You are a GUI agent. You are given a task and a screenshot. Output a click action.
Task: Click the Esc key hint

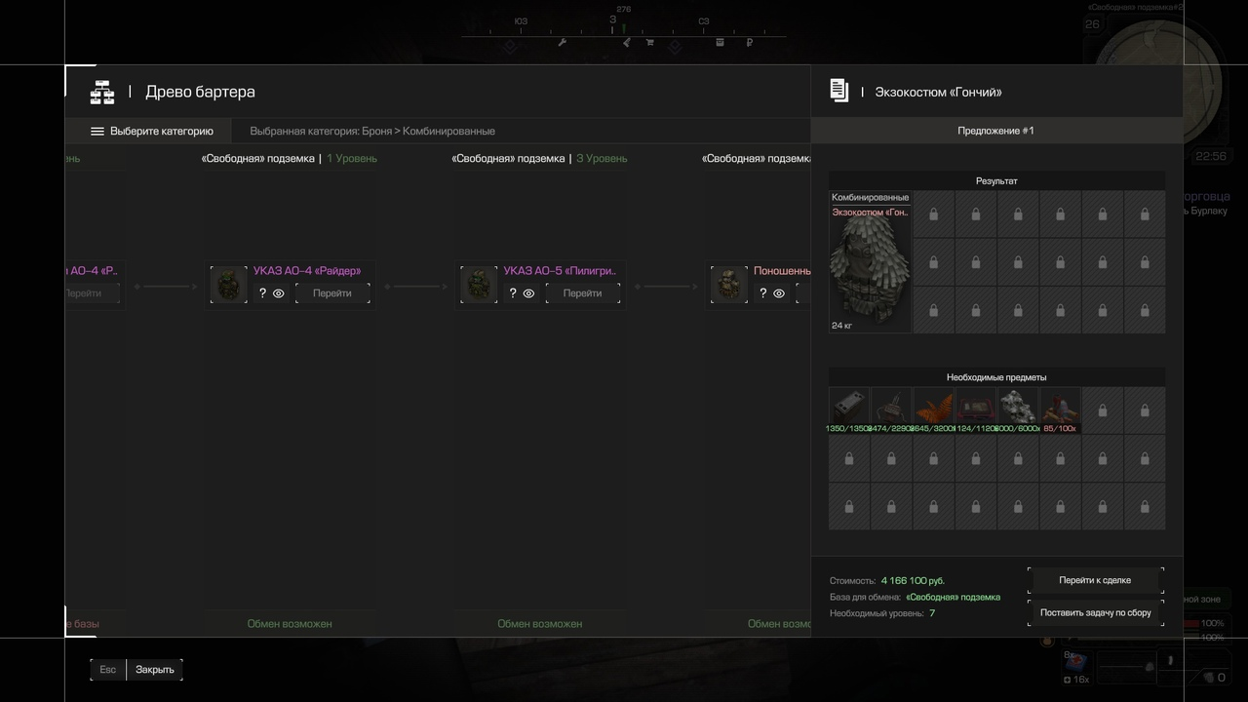[108, 670]
